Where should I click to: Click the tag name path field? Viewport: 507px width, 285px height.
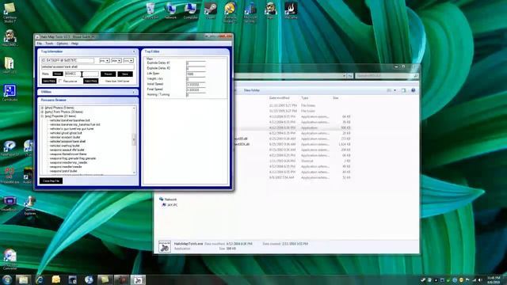[87, 66]
